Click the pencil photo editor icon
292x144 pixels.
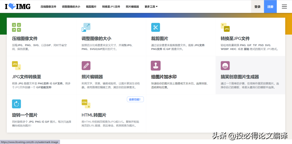click(x=86, y=66)
